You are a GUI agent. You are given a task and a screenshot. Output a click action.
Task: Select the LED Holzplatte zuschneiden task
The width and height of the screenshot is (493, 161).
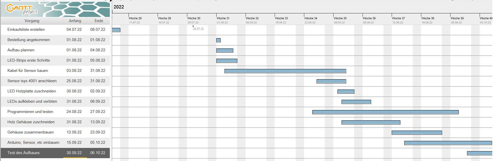pos(31,91)
